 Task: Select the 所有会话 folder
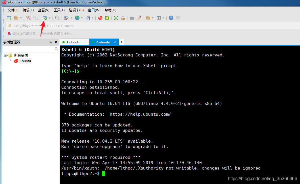(x=21, y=55)
